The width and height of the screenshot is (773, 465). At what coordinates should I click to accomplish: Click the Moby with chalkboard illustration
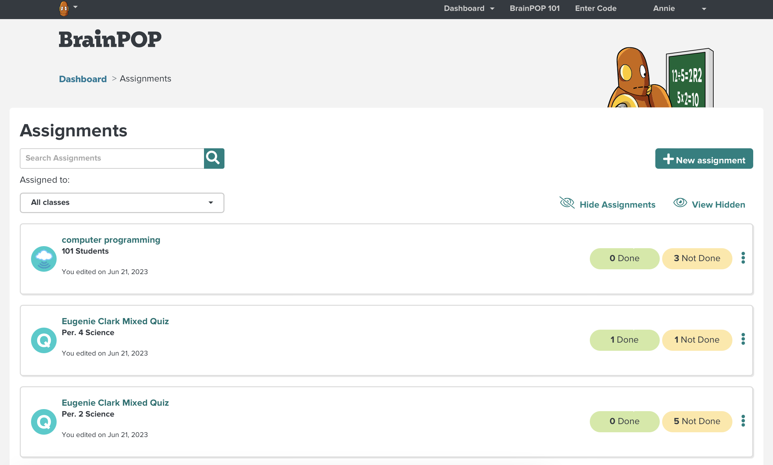pyautogui.click(x=660, y=78)
